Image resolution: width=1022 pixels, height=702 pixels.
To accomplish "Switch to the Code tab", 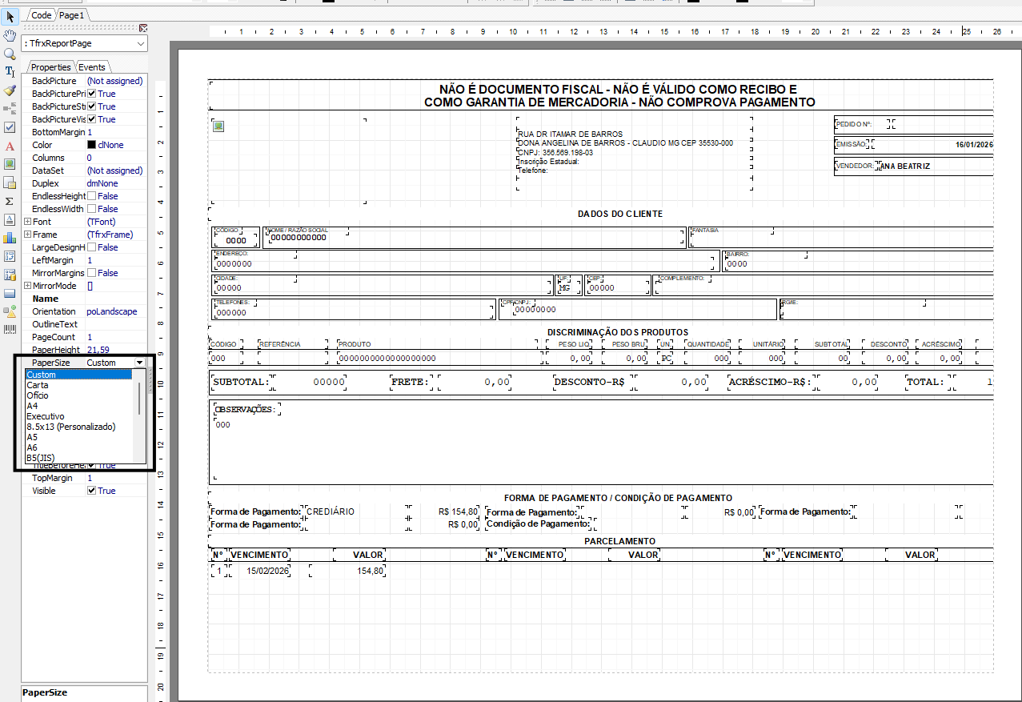I will (x=41, y=15).
